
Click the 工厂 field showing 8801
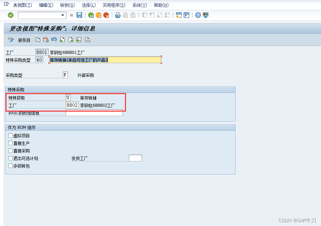42,52
